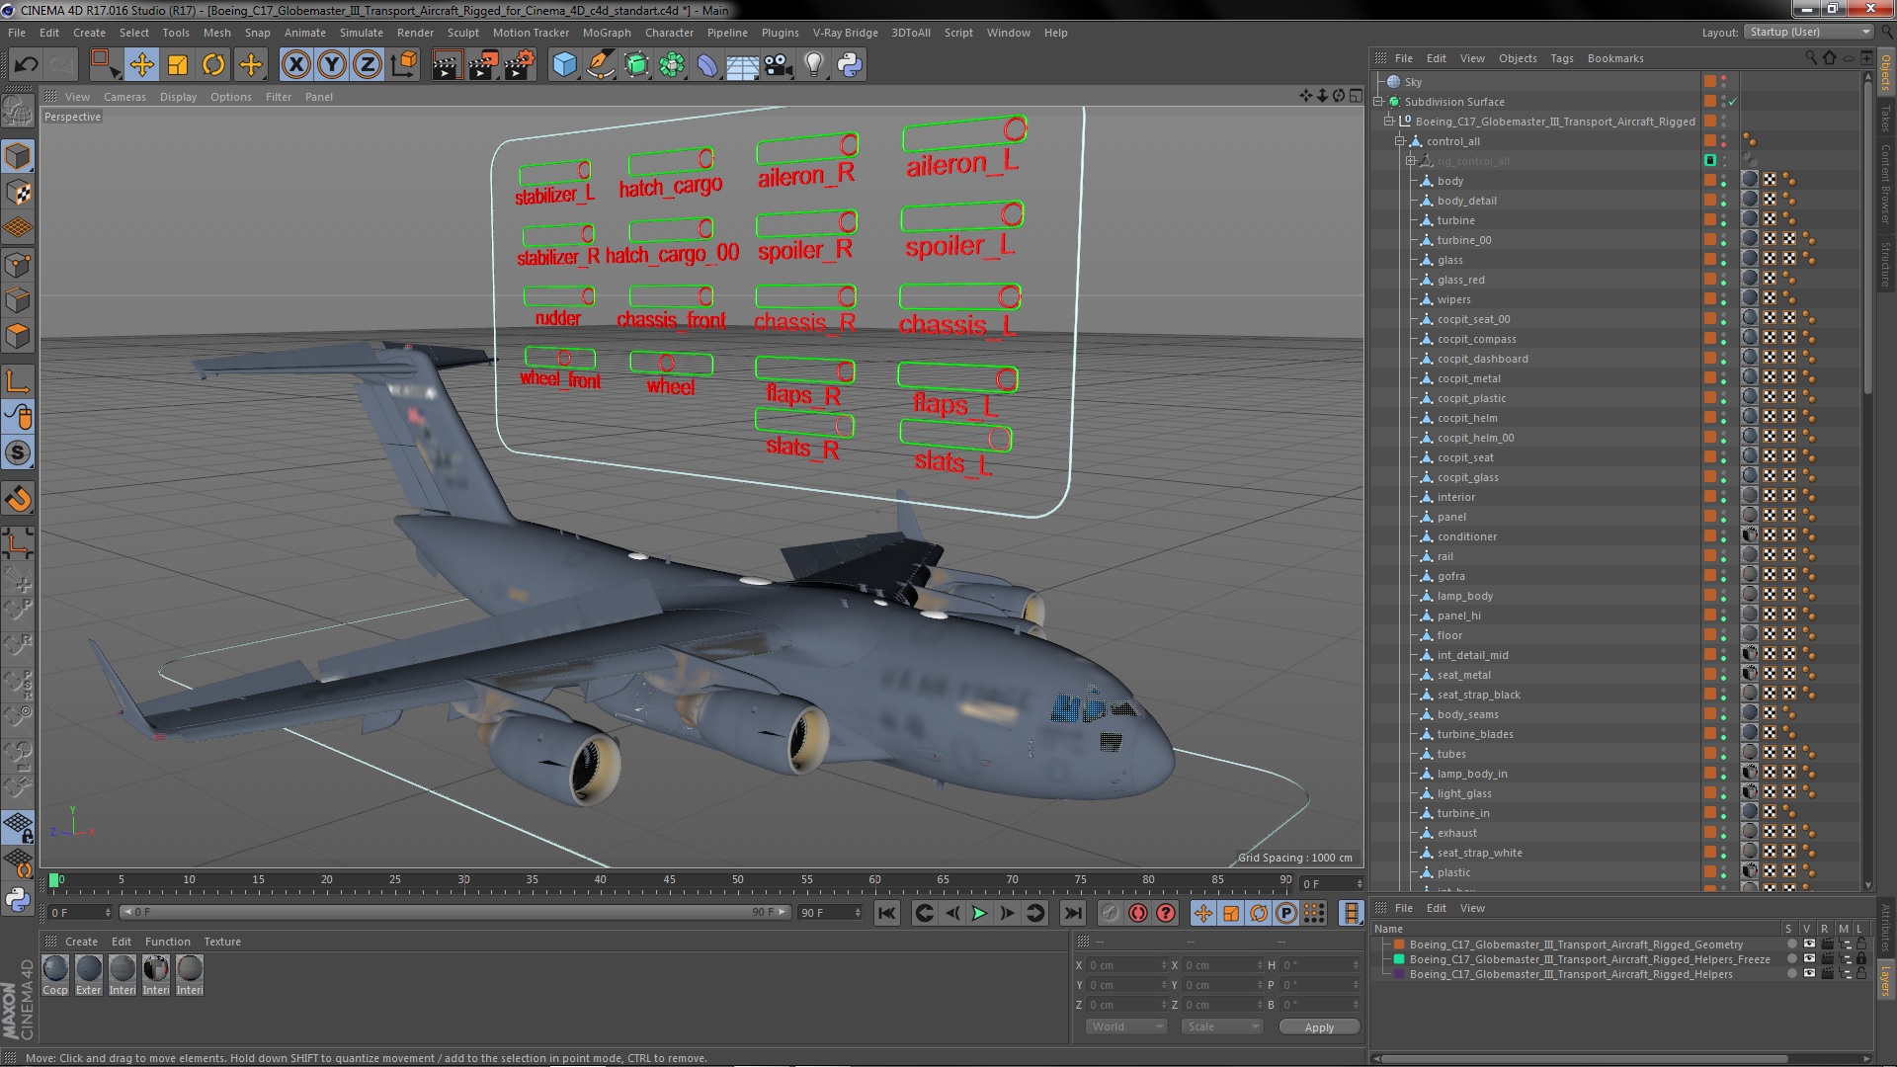Viewport: 1897px width, 1067px height.
Task: Toggle visibility of Rigged_Geometry layer
Action: [1809, 944]
